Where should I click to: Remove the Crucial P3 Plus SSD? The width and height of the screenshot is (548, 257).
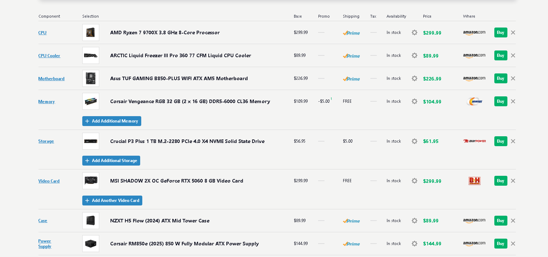click(513, 141)
